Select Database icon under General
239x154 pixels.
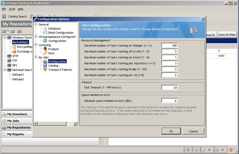45,28
